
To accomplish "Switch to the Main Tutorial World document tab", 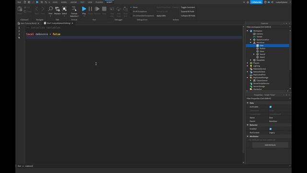I will click(29, 23).
